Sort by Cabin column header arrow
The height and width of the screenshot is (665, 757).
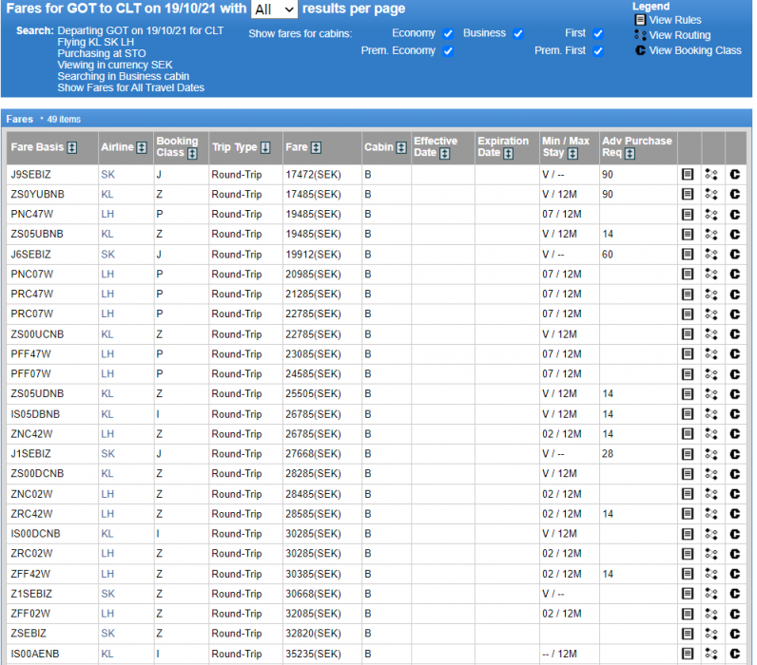point(402,148)
